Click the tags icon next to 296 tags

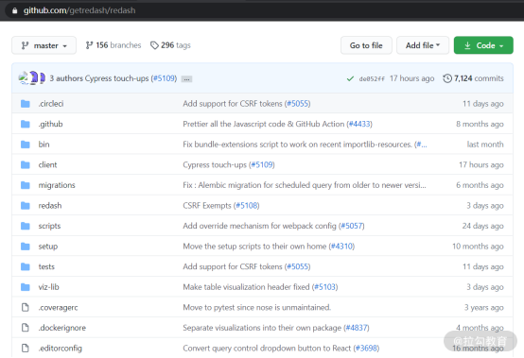tap(154, 45)
